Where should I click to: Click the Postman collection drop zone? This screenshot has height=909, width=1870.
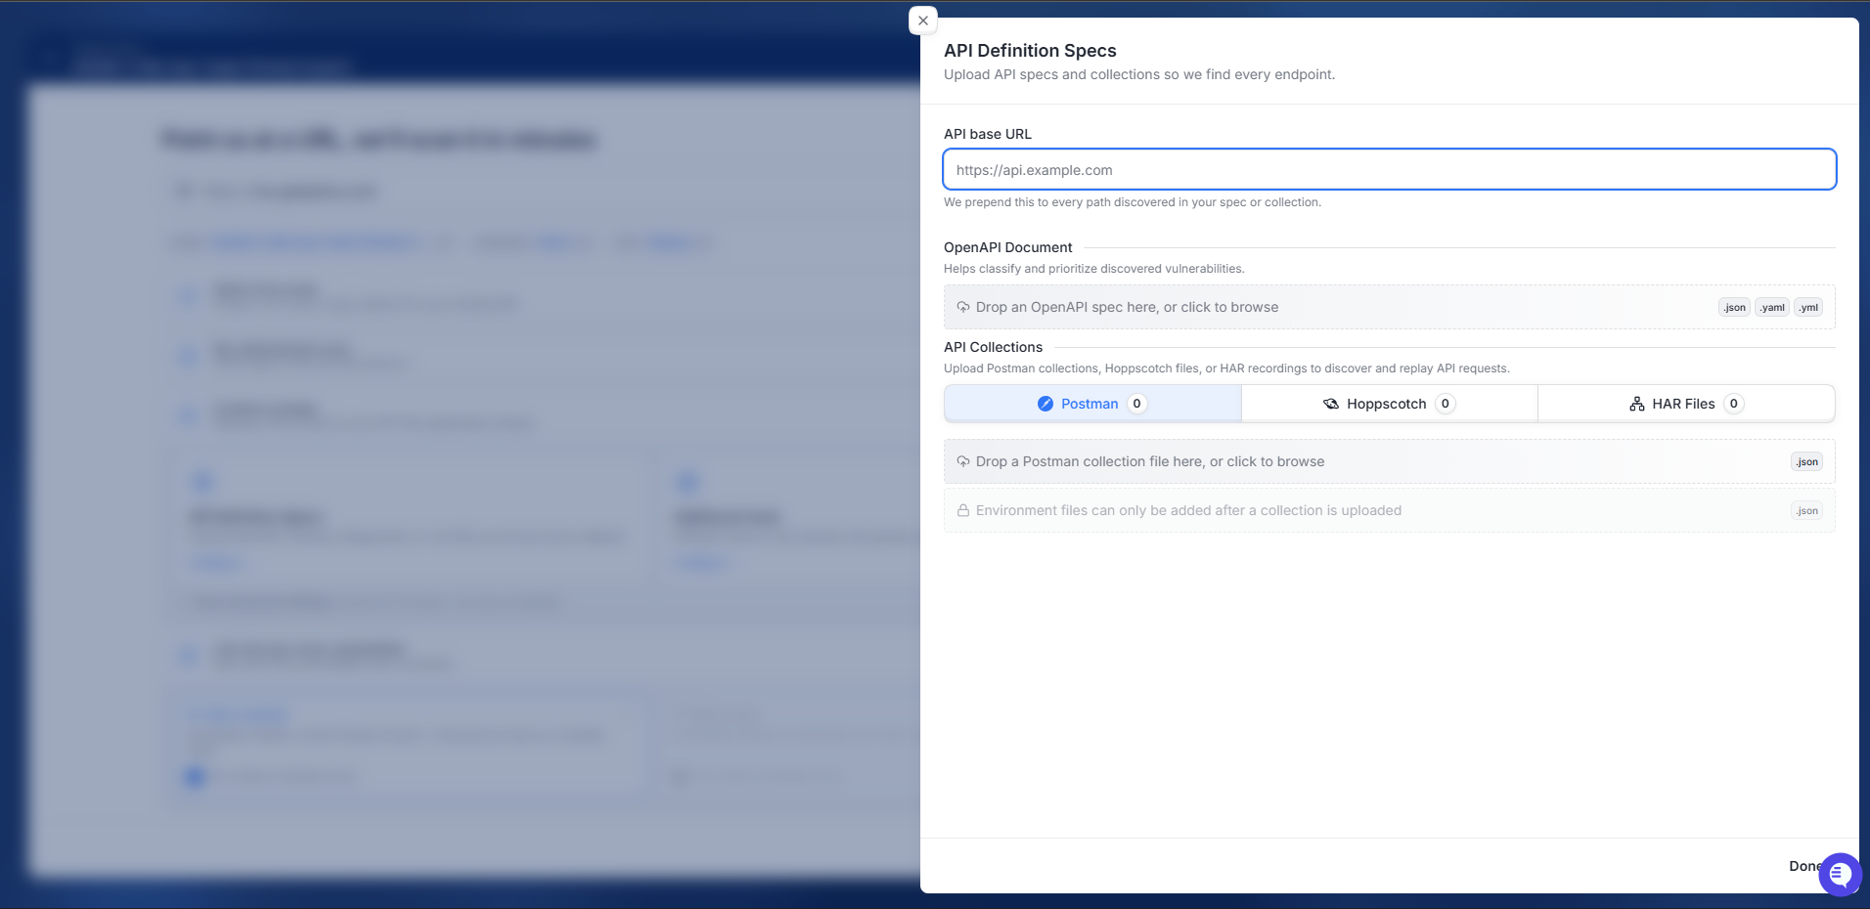pyautogui.click(x=1389, y=461)
